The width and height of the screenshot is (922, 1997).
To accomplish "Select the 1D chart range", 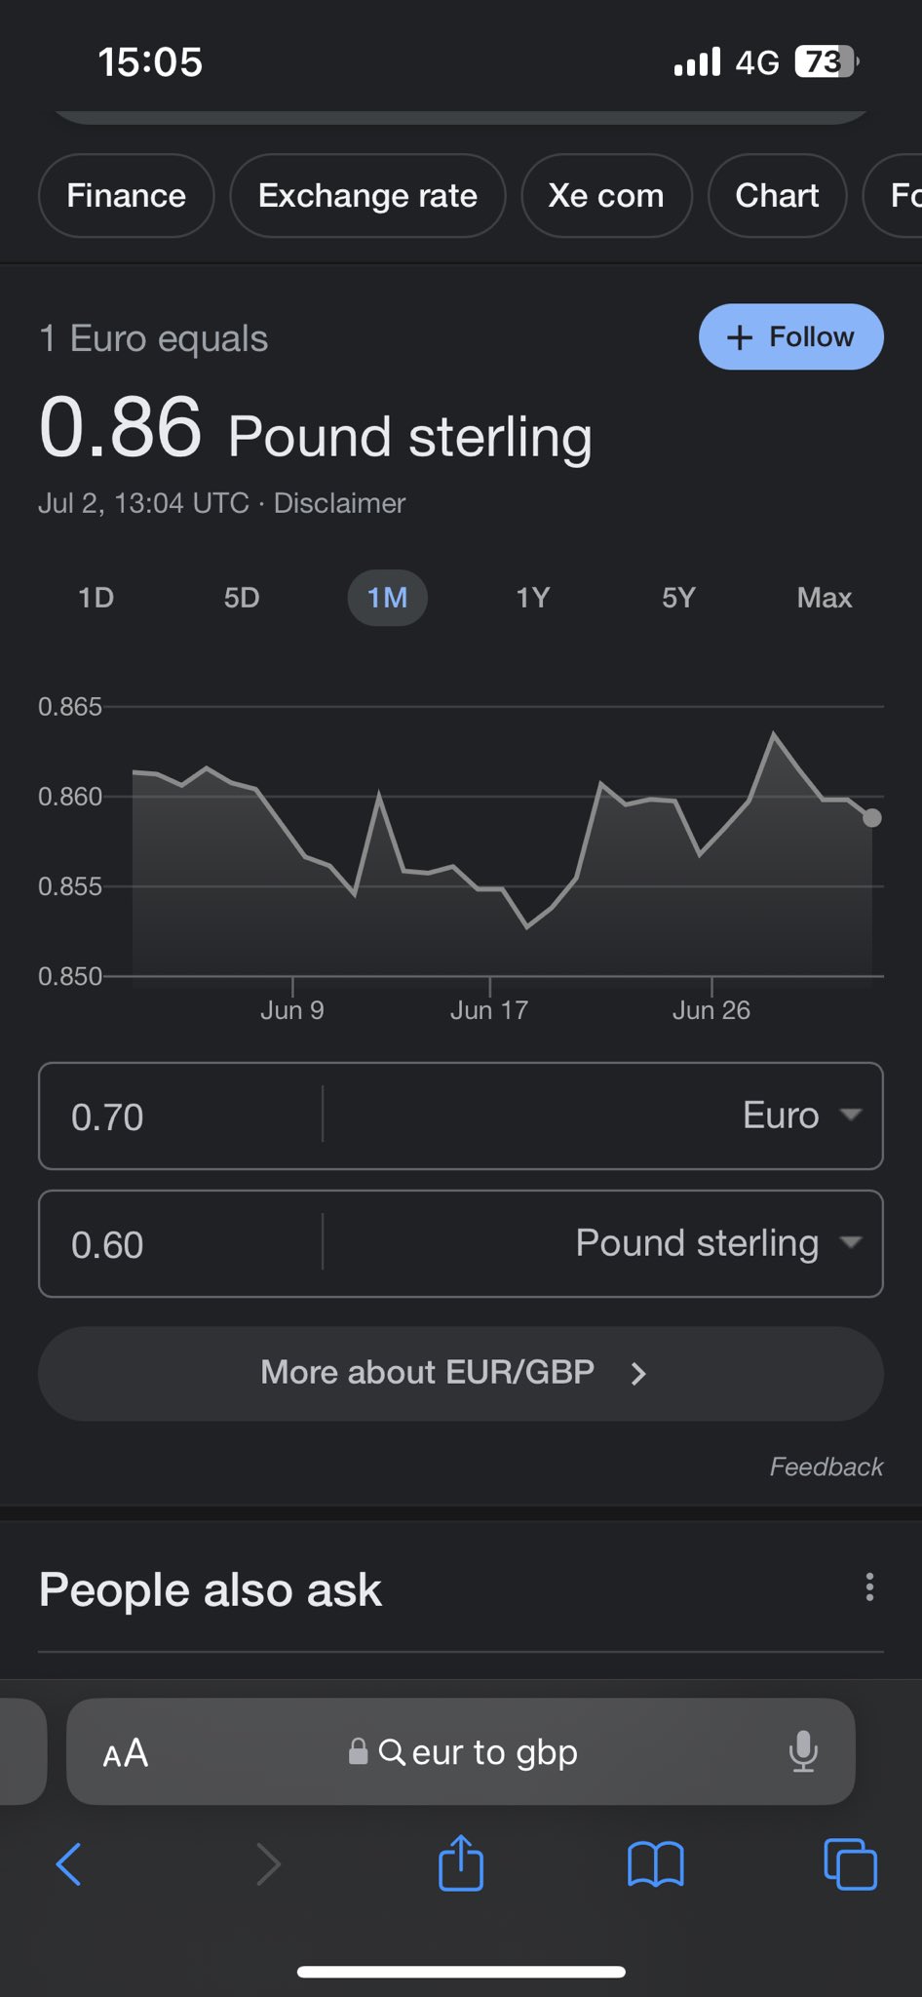I will [96, 598].
